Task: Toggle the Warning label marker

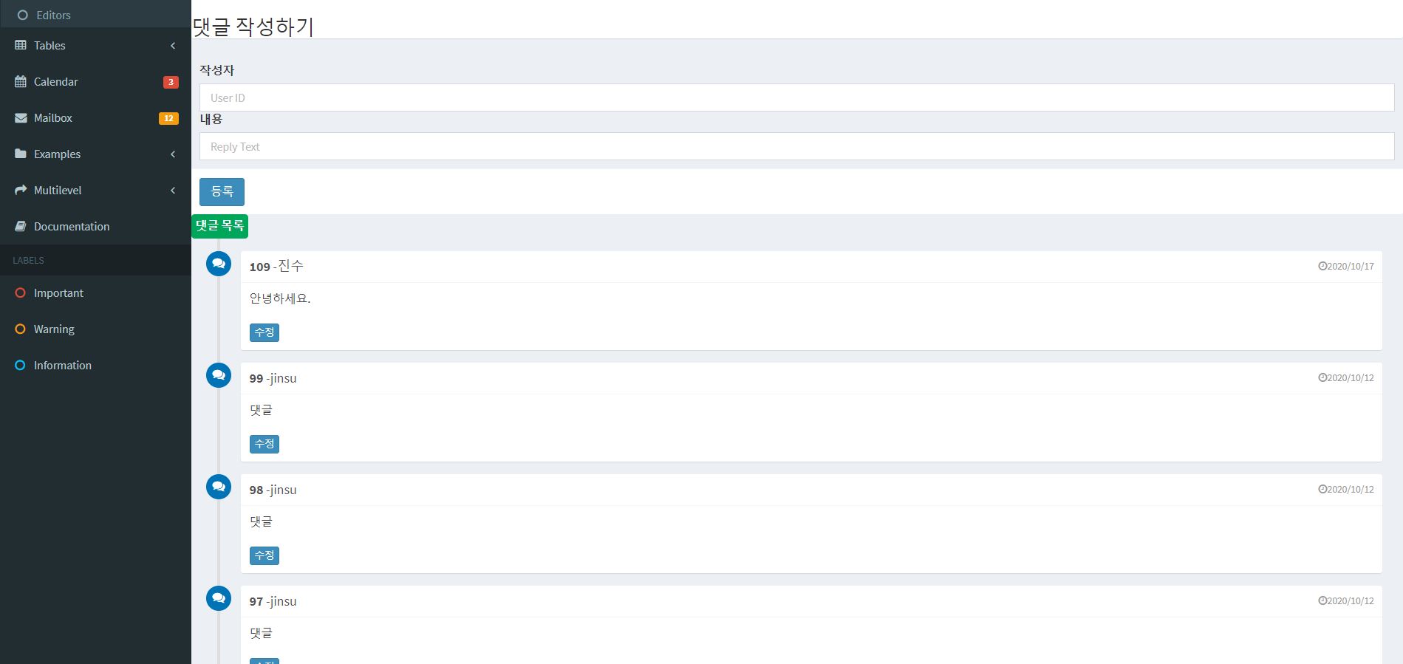Action: point(20,329)
